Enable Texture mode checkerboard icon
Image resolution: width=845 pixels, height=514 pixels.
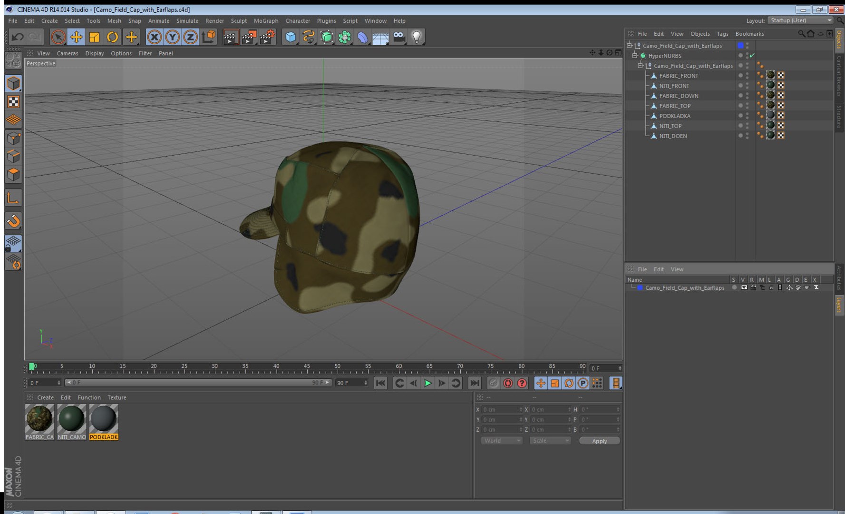point(13,102)
